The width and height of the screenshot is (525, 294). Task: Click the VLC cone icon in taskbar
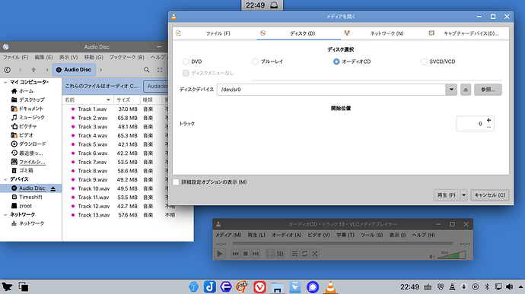(330, 286)
